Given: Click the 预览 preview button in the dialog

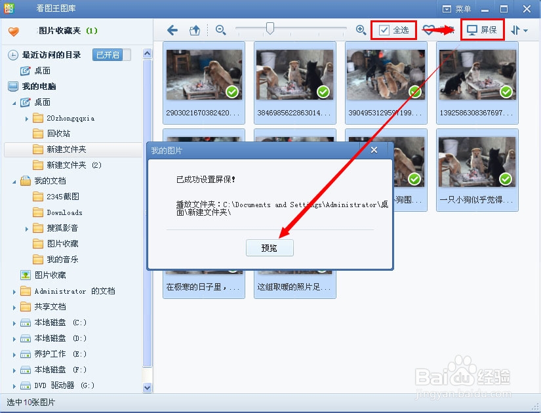Looking at the screenshot, I should coord(270,248).
